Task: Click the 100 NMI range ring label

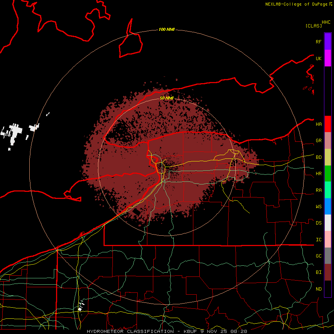Action: pyautogui.click(x=167, y=29)
